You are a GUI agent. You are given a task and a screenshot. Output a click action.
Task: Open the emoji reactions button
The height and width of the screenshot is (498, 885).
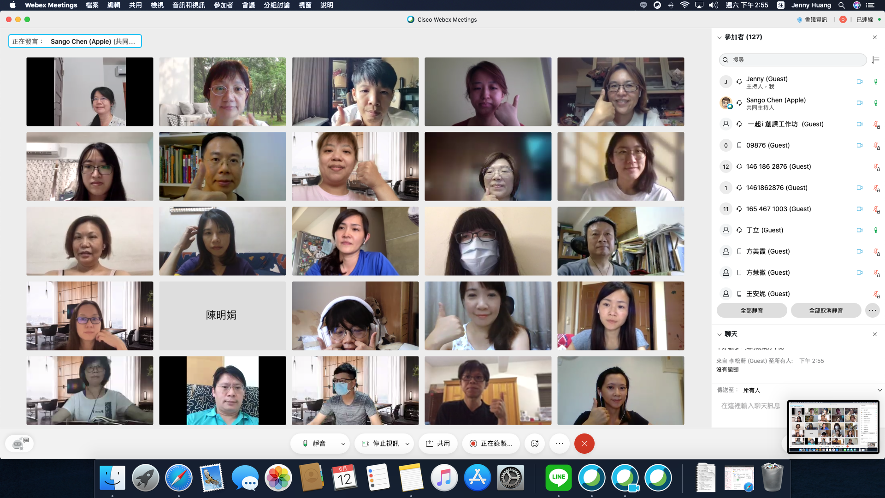click(x=535, y=444)
